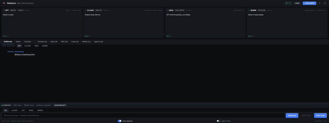Click the SYNTH role badge on GPT
The image size is (329, 123).
pyautogui.click(x=21, y=10)
